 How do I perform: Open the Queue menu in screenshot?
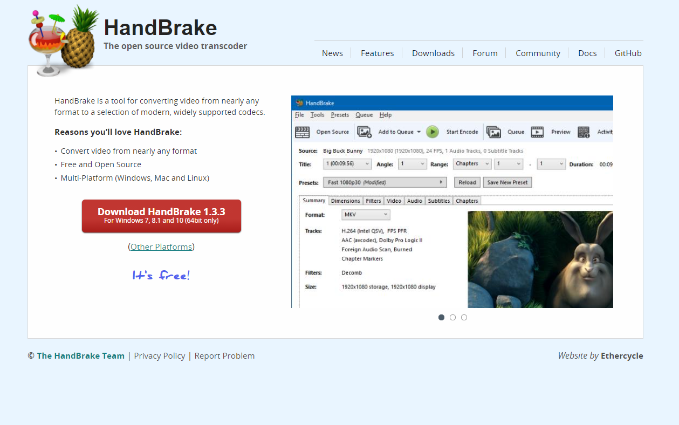point(364,115)
